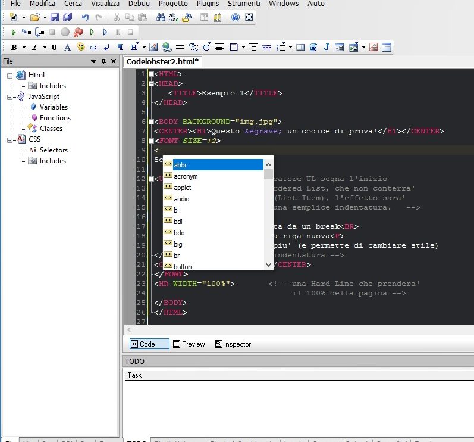
Task: Open the dropdown arrow beside Bold
Action: click(x=24, y=48)
